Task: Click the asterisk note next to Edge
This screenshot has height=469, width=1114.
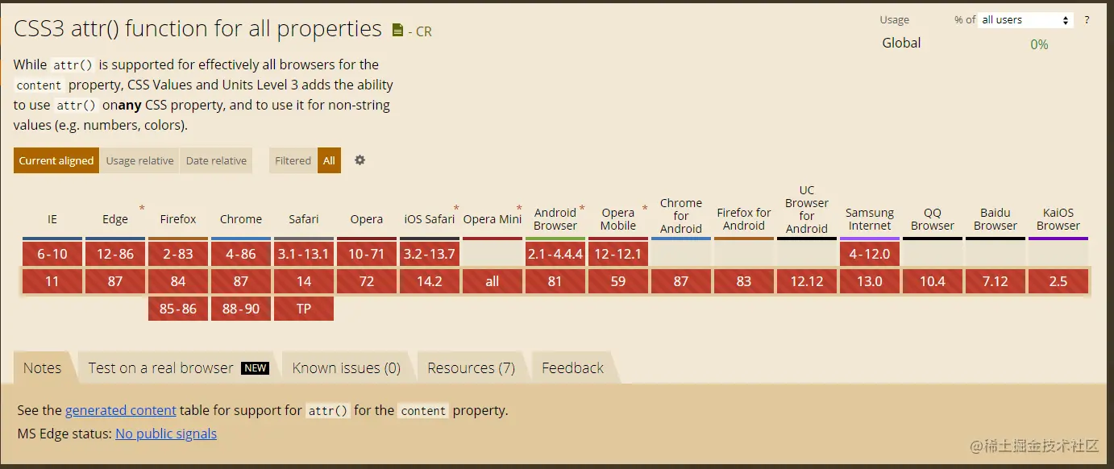Action: tap(142, 209)
